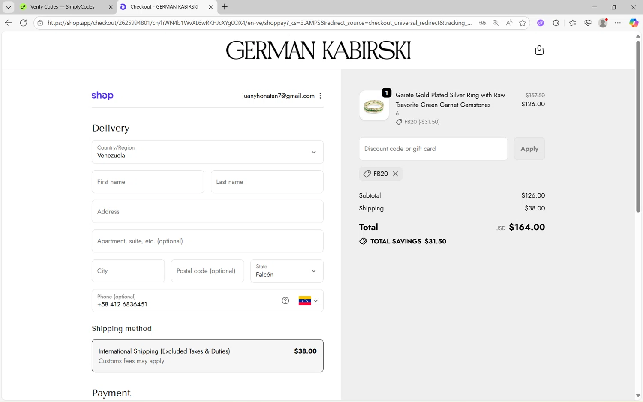
Task: Click the Apartment, suite field
Action: (207, 241)
